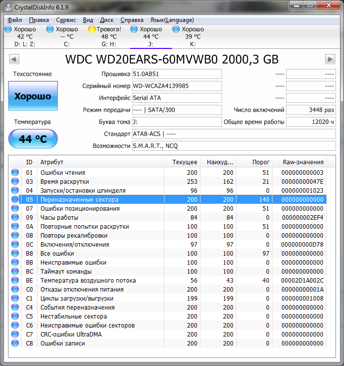This screenshot has height=366, width=344.
Task: Open the Сервис menu
Action: pos(66,20)
